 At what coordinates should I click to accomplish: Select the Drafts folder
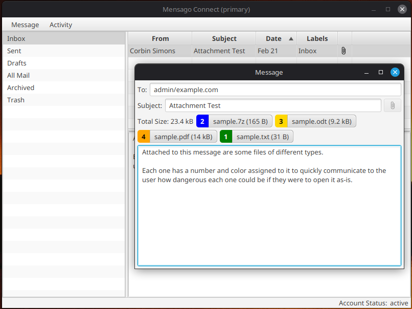pyautogui.click(x=17, y=63)
